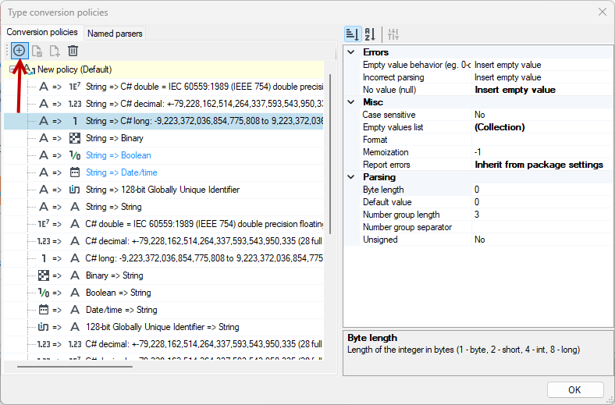The width and height of the screenshot is (615, 405).
Task: Switch to the Named parsers tab
Action: coord(115,34)
